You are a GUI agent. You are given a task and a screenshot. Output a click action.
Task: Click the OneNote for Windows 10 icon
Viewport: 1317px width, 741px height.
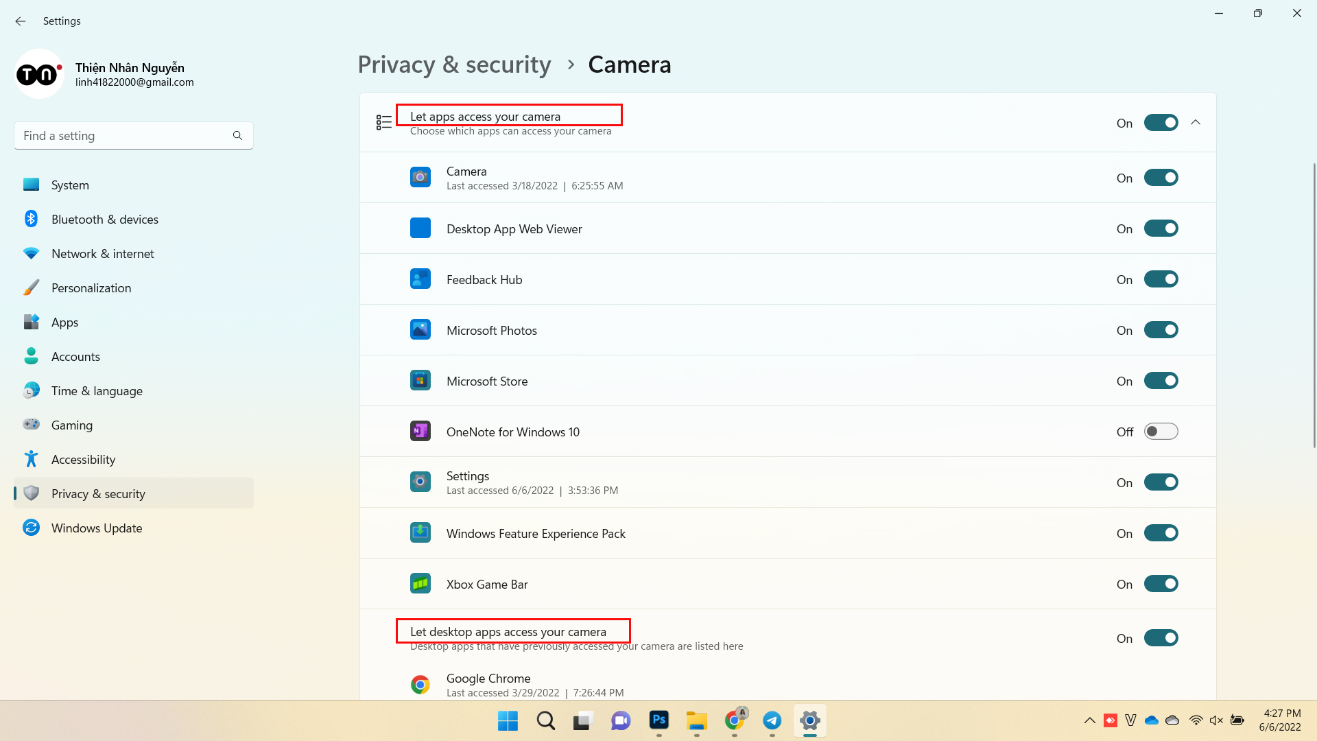point(420,431)
